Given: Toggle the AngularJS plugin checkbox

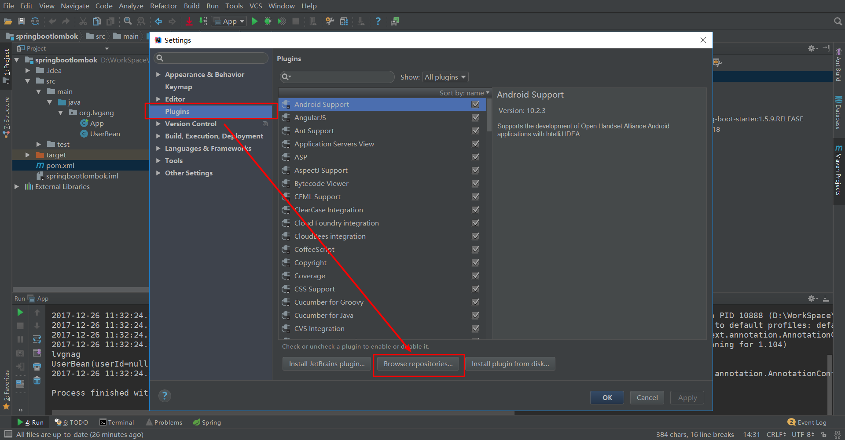Looking at the screenshot, I should pyautogui.click(x=475, y=118).
